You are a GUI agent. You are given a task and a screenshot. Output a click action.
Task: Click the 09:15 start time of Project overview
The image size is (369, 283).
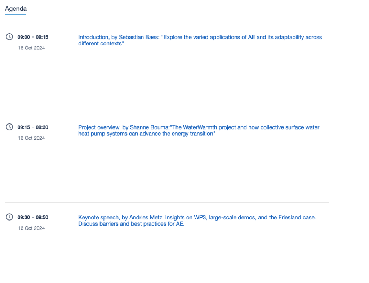[x=23, y=127]
